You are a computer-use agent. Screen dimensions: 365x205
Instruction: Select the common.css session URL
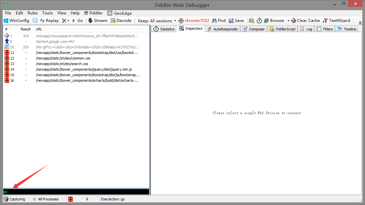pos(63,58)
